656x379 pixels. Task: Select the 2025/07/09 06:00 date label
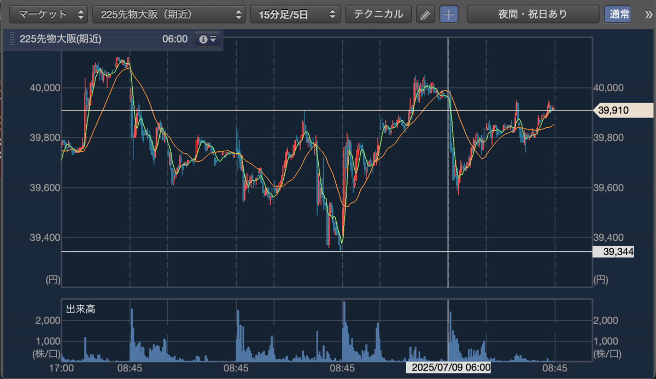coord(448,368)
